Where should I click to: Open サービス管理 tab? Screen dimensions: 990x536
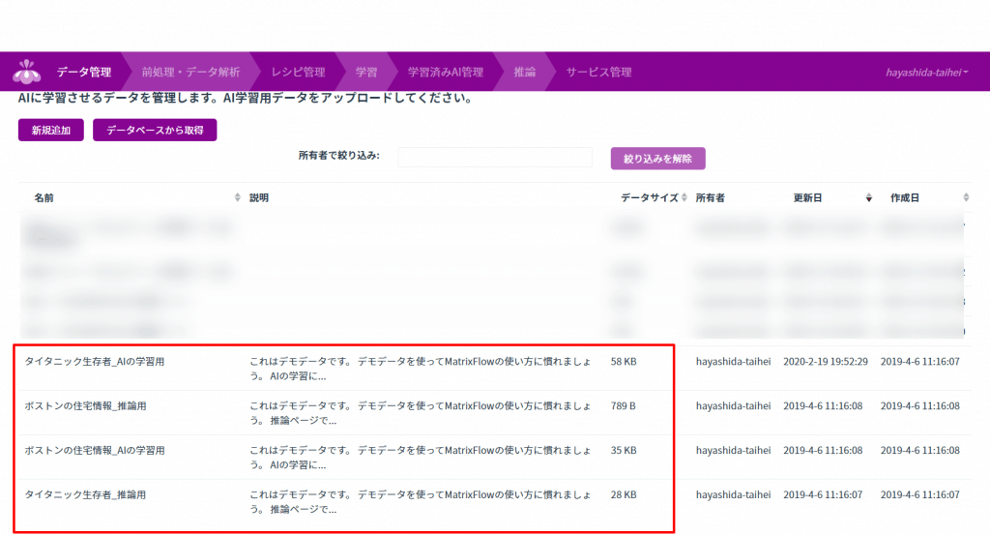pos(598,73)
